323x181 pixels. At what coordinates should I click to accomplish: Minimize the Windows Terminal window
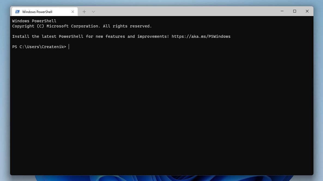(282, 11)
